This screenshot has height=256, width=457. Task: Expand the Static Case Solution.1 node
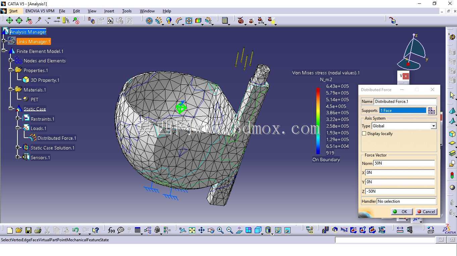(18, 147)
